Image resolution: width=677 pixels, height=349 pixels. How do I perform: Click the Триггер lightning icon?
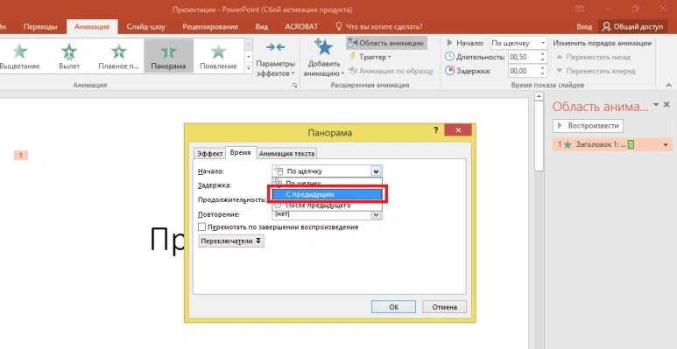click(353, 57)
